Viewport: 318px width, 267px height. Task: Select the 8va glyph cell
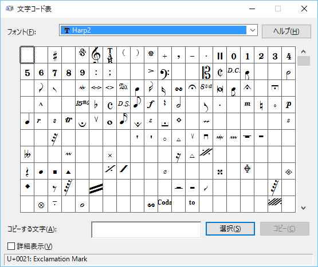point(206,88)
